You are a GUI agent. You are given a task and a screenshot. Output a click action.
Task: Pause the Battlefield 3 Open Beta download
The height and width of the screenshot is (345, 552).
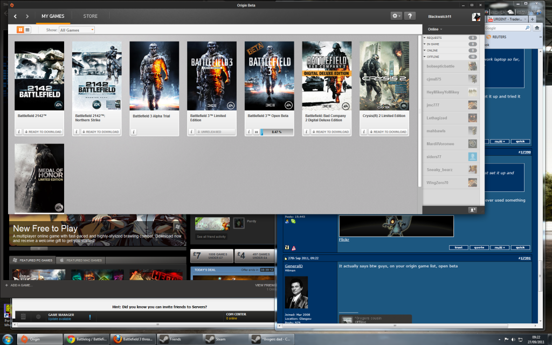pos(256,132)
